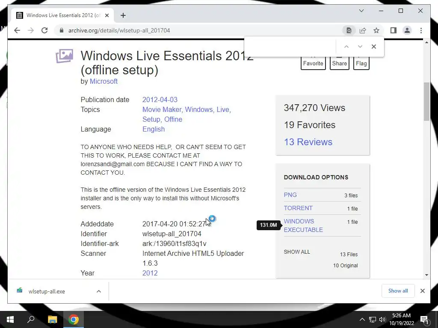Click the 347,270 Views text
The image size is (438, 328).
click(314, 108)
